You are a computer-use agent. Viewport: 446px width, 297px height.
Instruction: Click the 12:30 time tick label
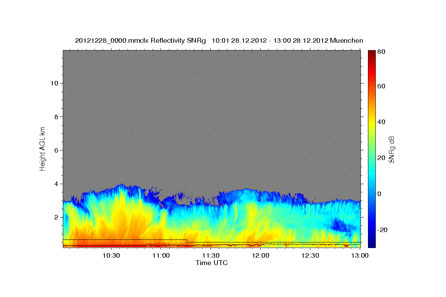tap(310, 255)
